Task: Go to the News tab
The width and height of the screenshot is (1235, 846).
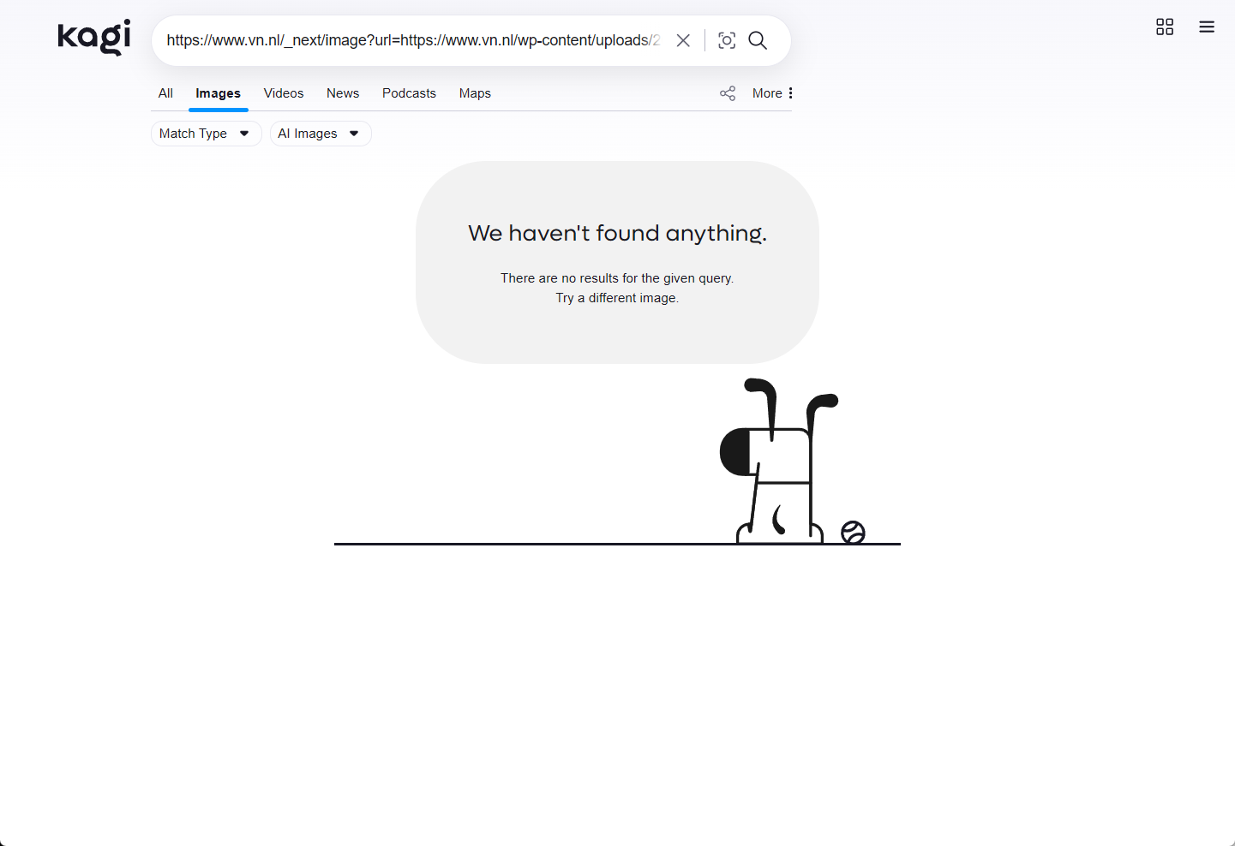Action: [x=343, y=93]
